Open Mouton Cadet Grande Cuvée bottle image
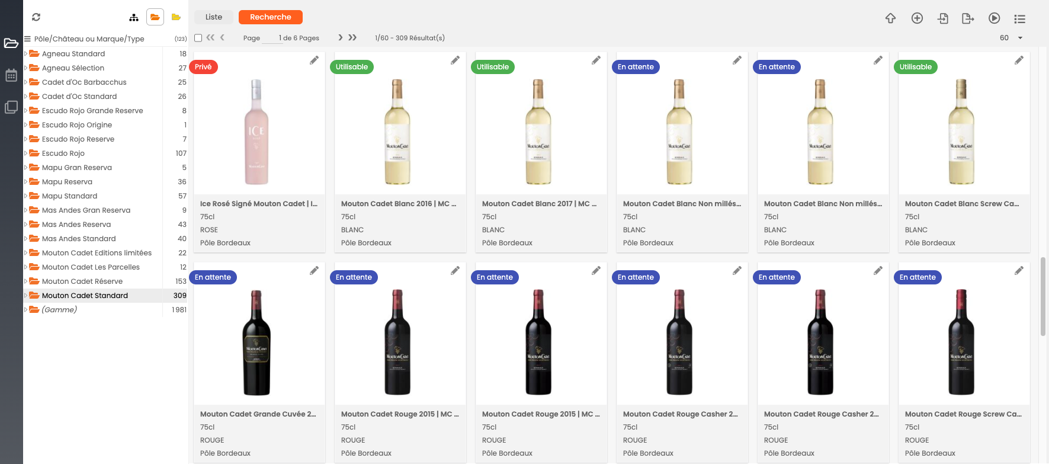The width and height of the screenshot is (1049, 464). 256,343
